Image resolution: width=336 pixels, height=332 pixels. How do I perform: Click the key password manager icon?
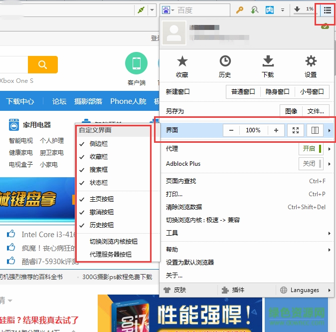240,9
